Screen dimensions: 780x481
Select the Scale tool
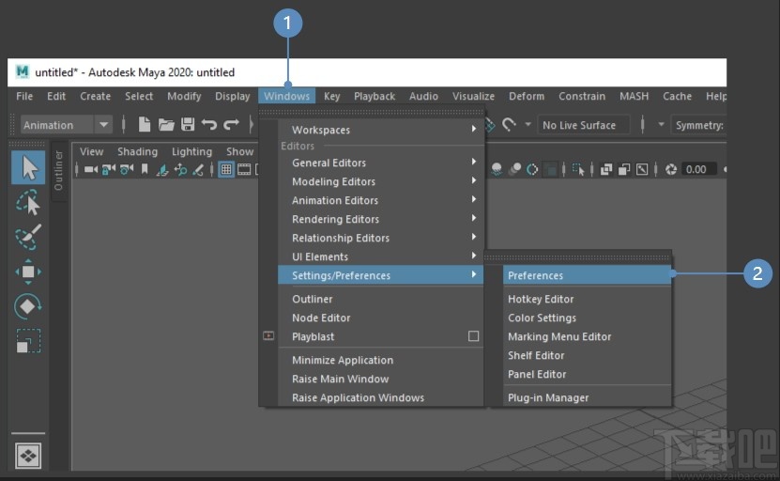pyautogui.click(x=28, y=341)
